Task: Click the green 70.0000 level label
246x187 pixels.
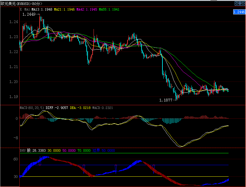Action: pos(84,150)
